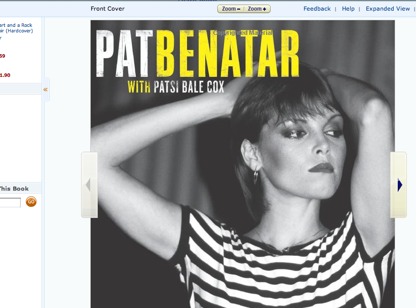
Task: Click the Zoom minus button
Action: (x=231, y=9)
